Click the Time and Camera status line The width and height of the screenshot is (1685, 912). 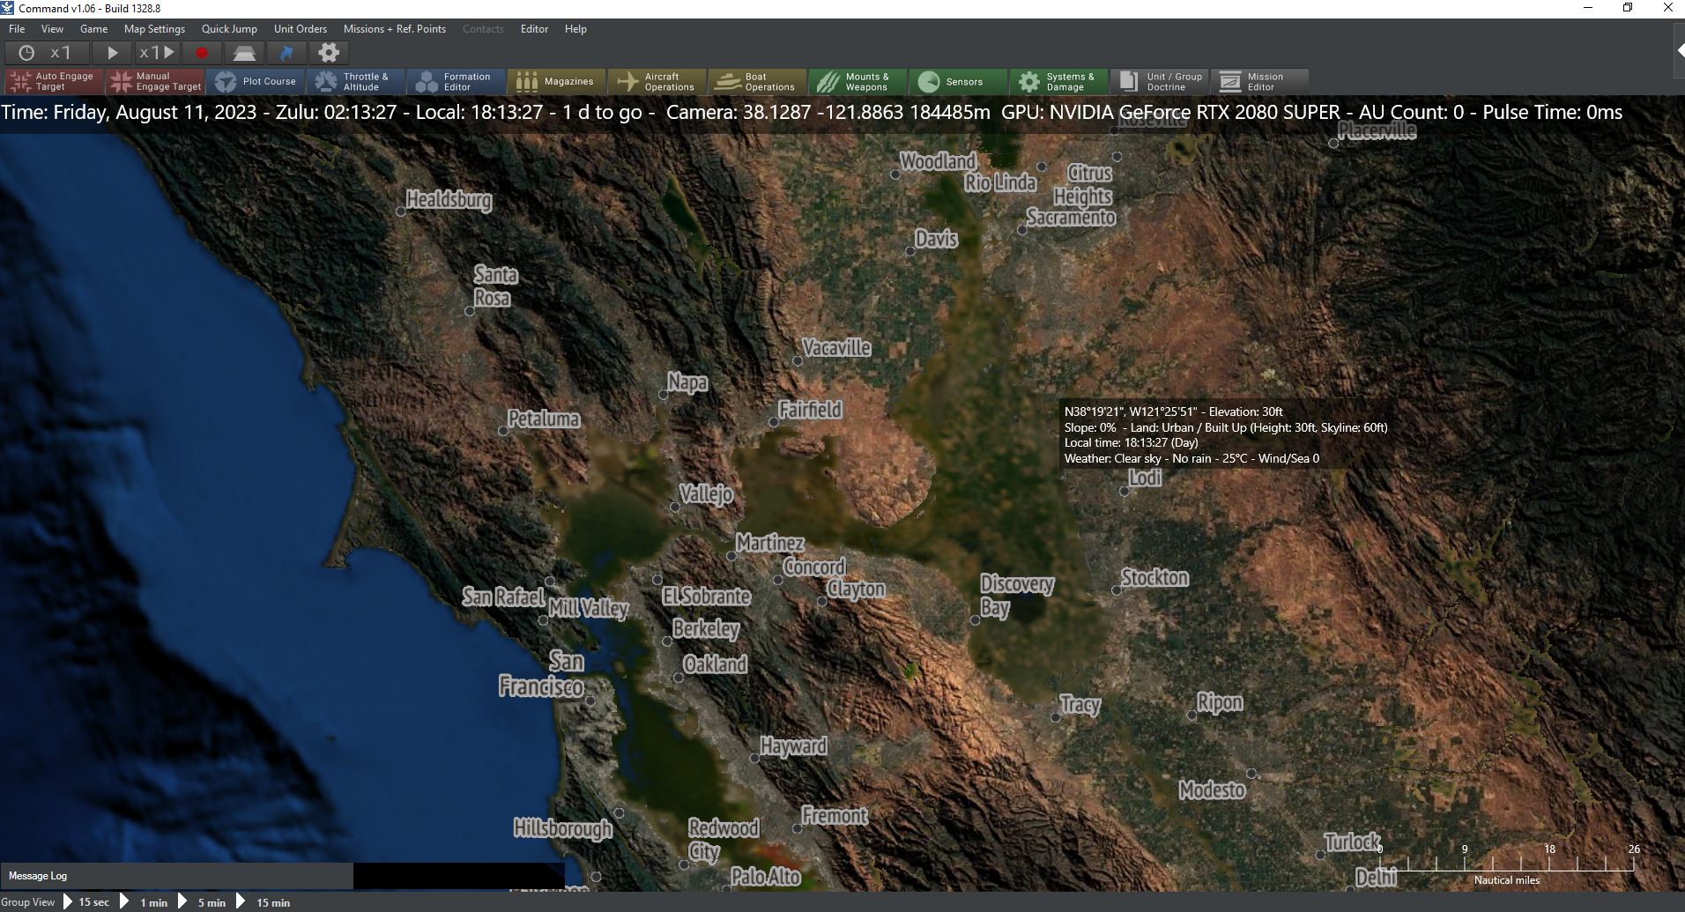(x=812, y=113)
